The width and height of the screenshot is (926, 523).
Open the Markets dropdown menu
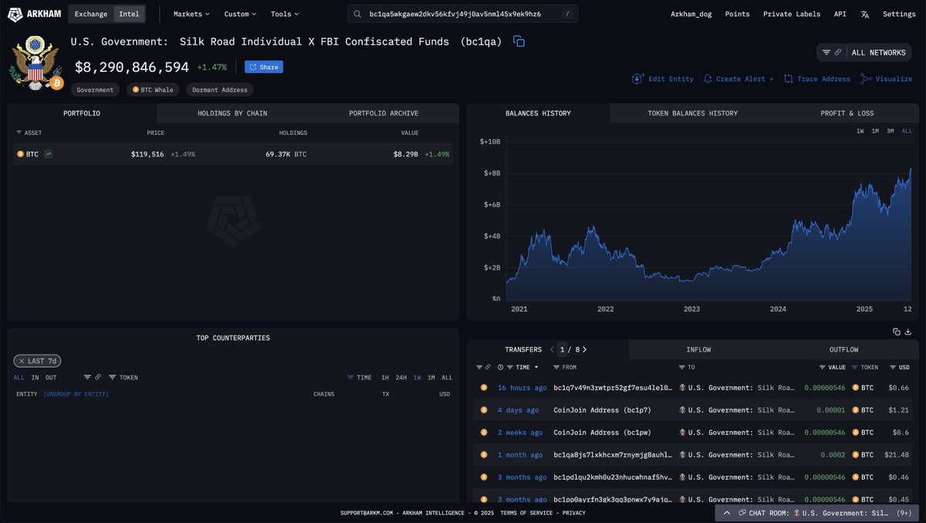191,14
